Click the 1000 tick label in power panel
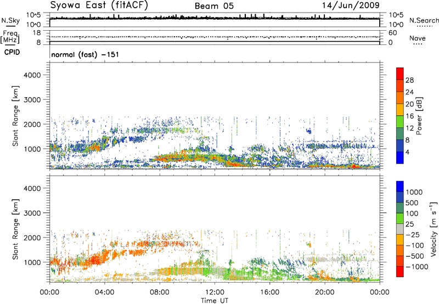The image size is (439, 304). [x=32, y=149]
